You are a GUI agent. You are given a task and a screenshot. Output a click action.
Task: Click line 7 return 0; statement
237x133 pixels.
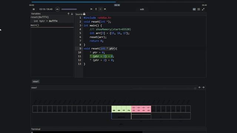97,41
